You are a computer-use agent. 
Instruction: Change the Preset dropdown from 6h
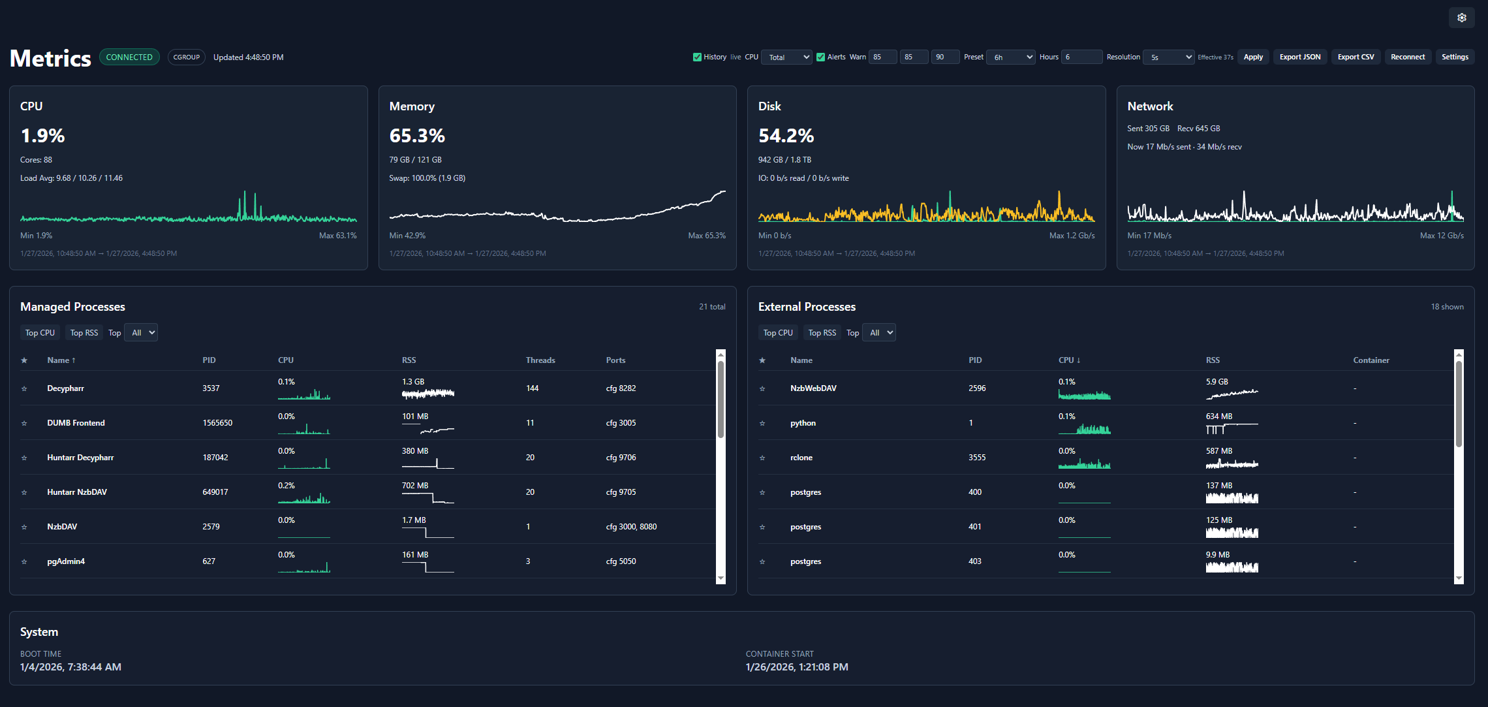(1010, 57)
